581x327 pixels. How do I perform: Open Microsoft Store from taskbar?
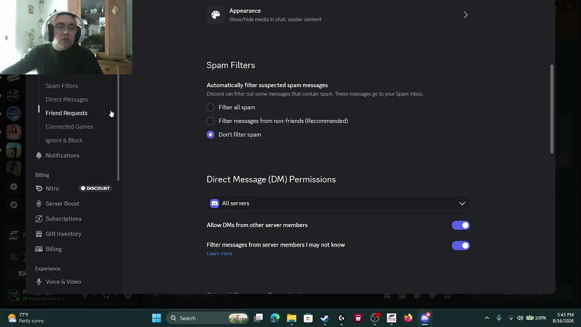(308, 318)
